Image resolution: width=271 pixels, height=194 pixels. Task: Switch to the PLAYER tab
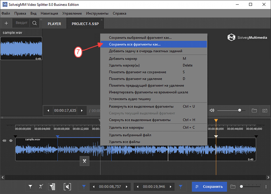[x=54, y=24]
